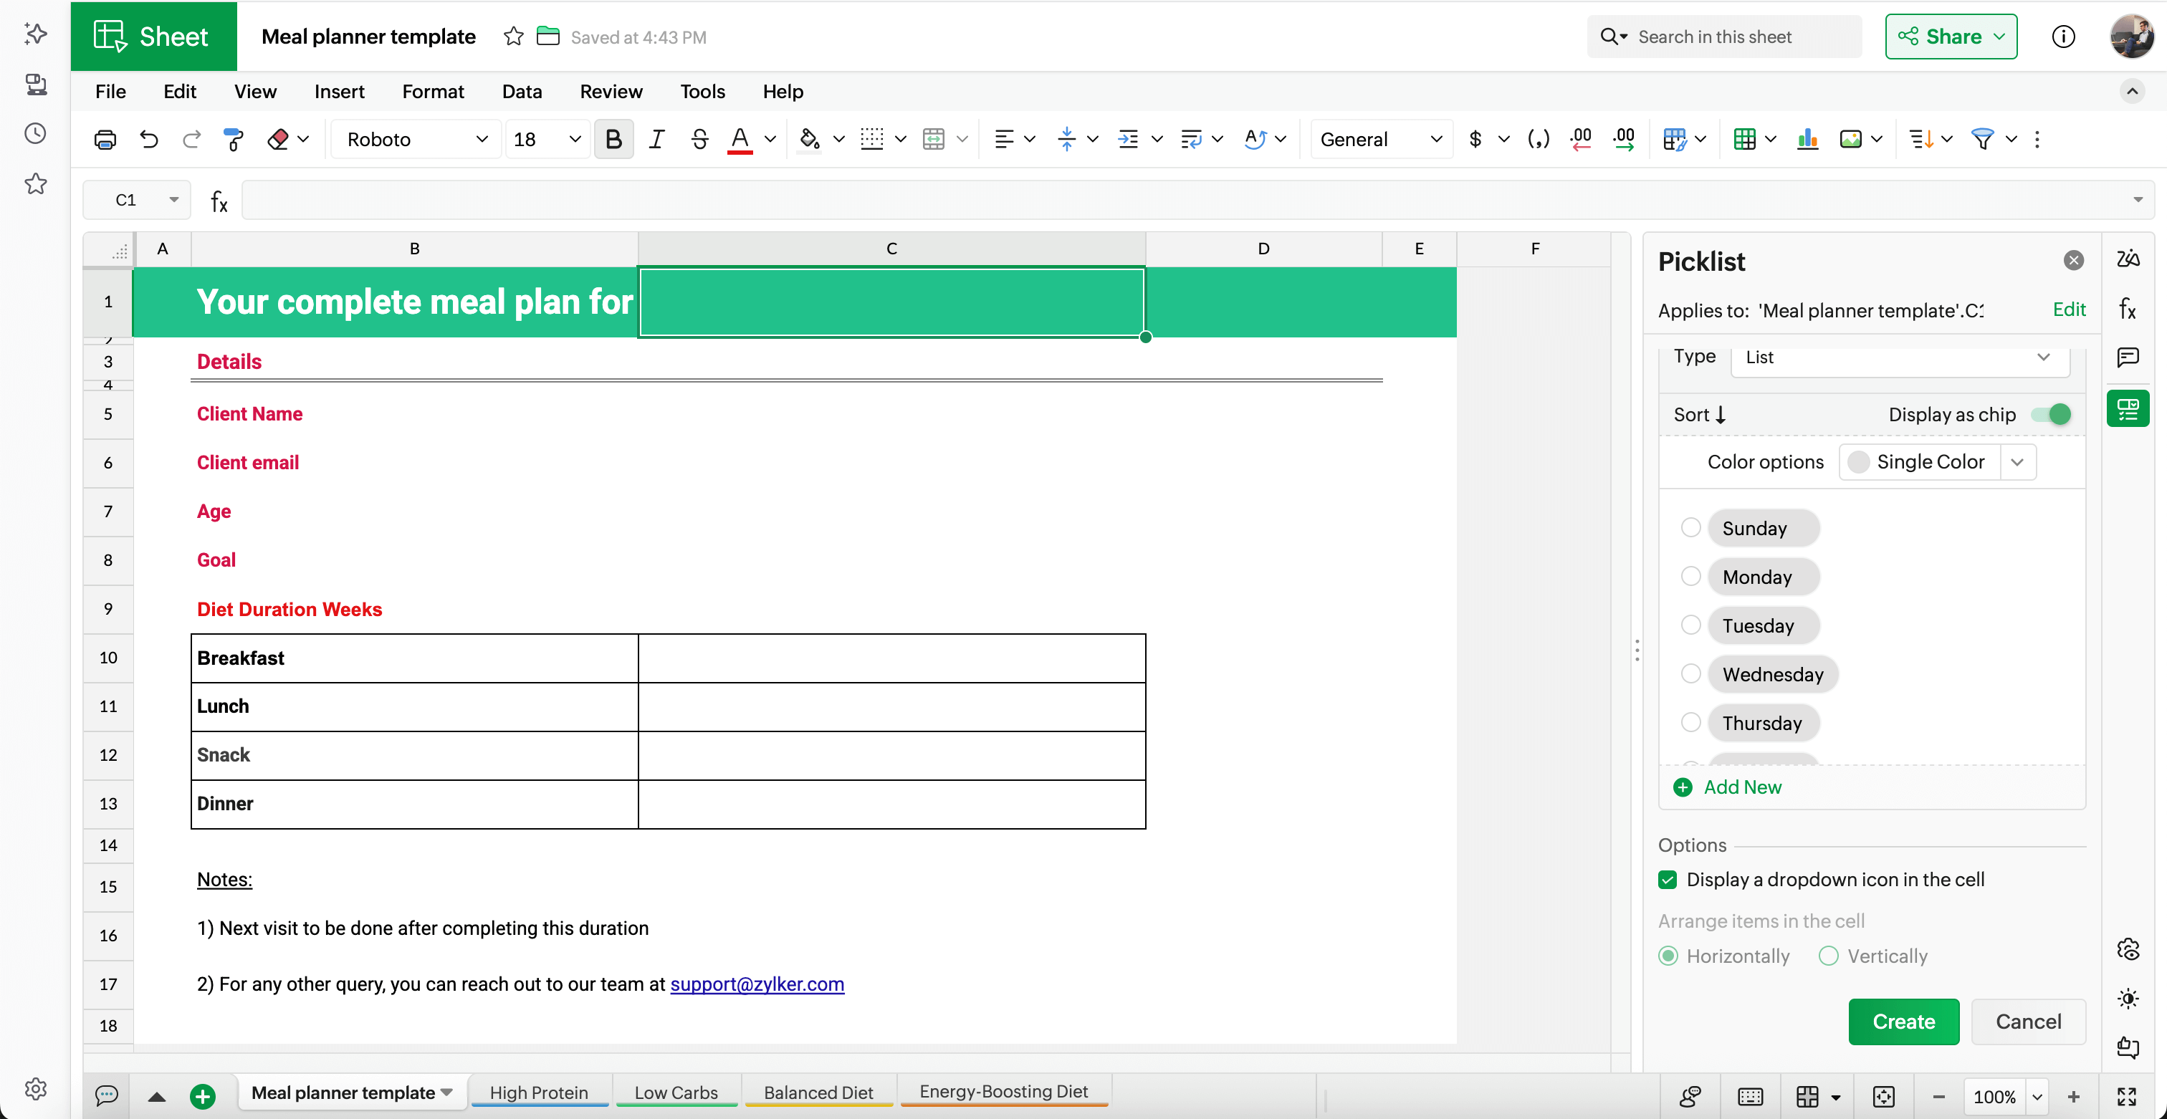Toggle Bold formatting
This screenshot has height=1119, width=2167.
coord(613,140)
